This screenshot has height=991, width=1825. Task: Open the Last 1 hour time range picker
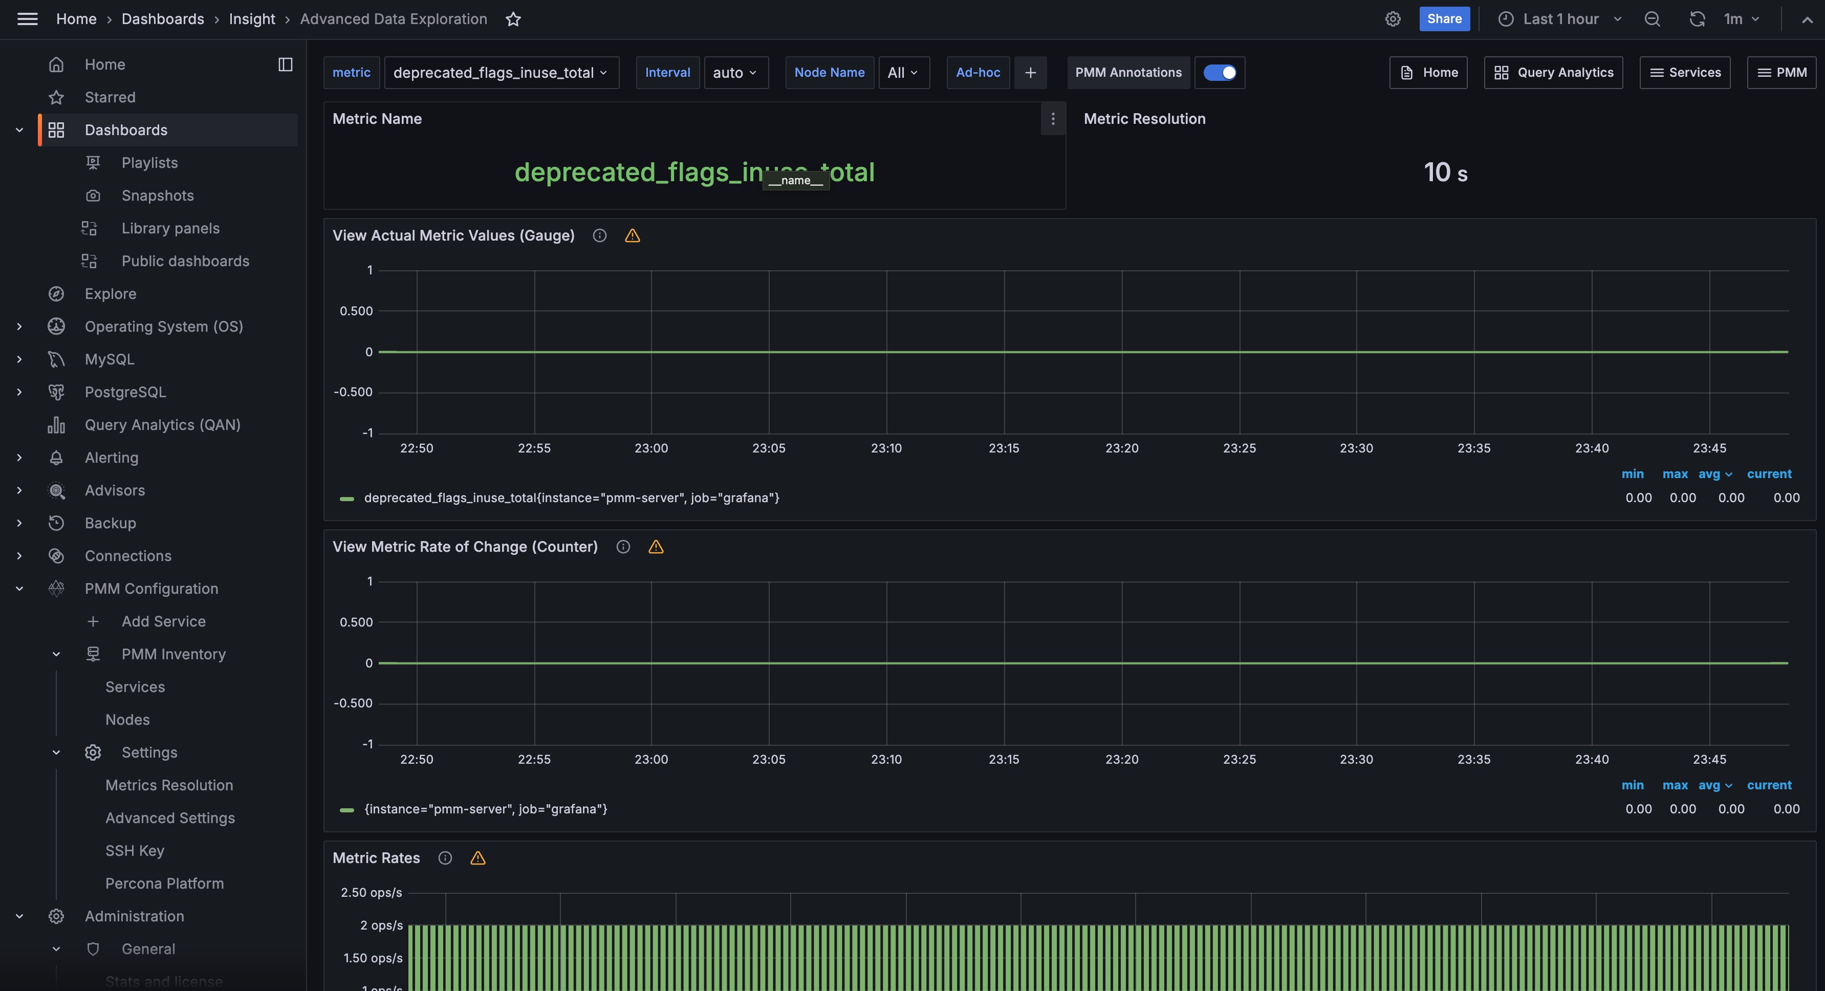tap(1558, 19)
